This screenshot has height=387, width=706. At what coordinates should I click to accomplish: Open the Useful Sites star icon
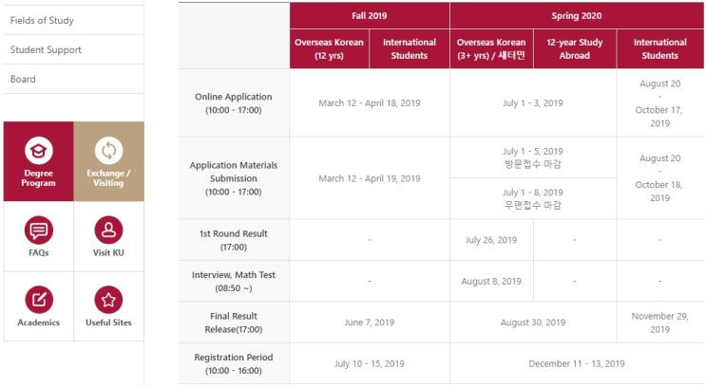coord(108,300)
